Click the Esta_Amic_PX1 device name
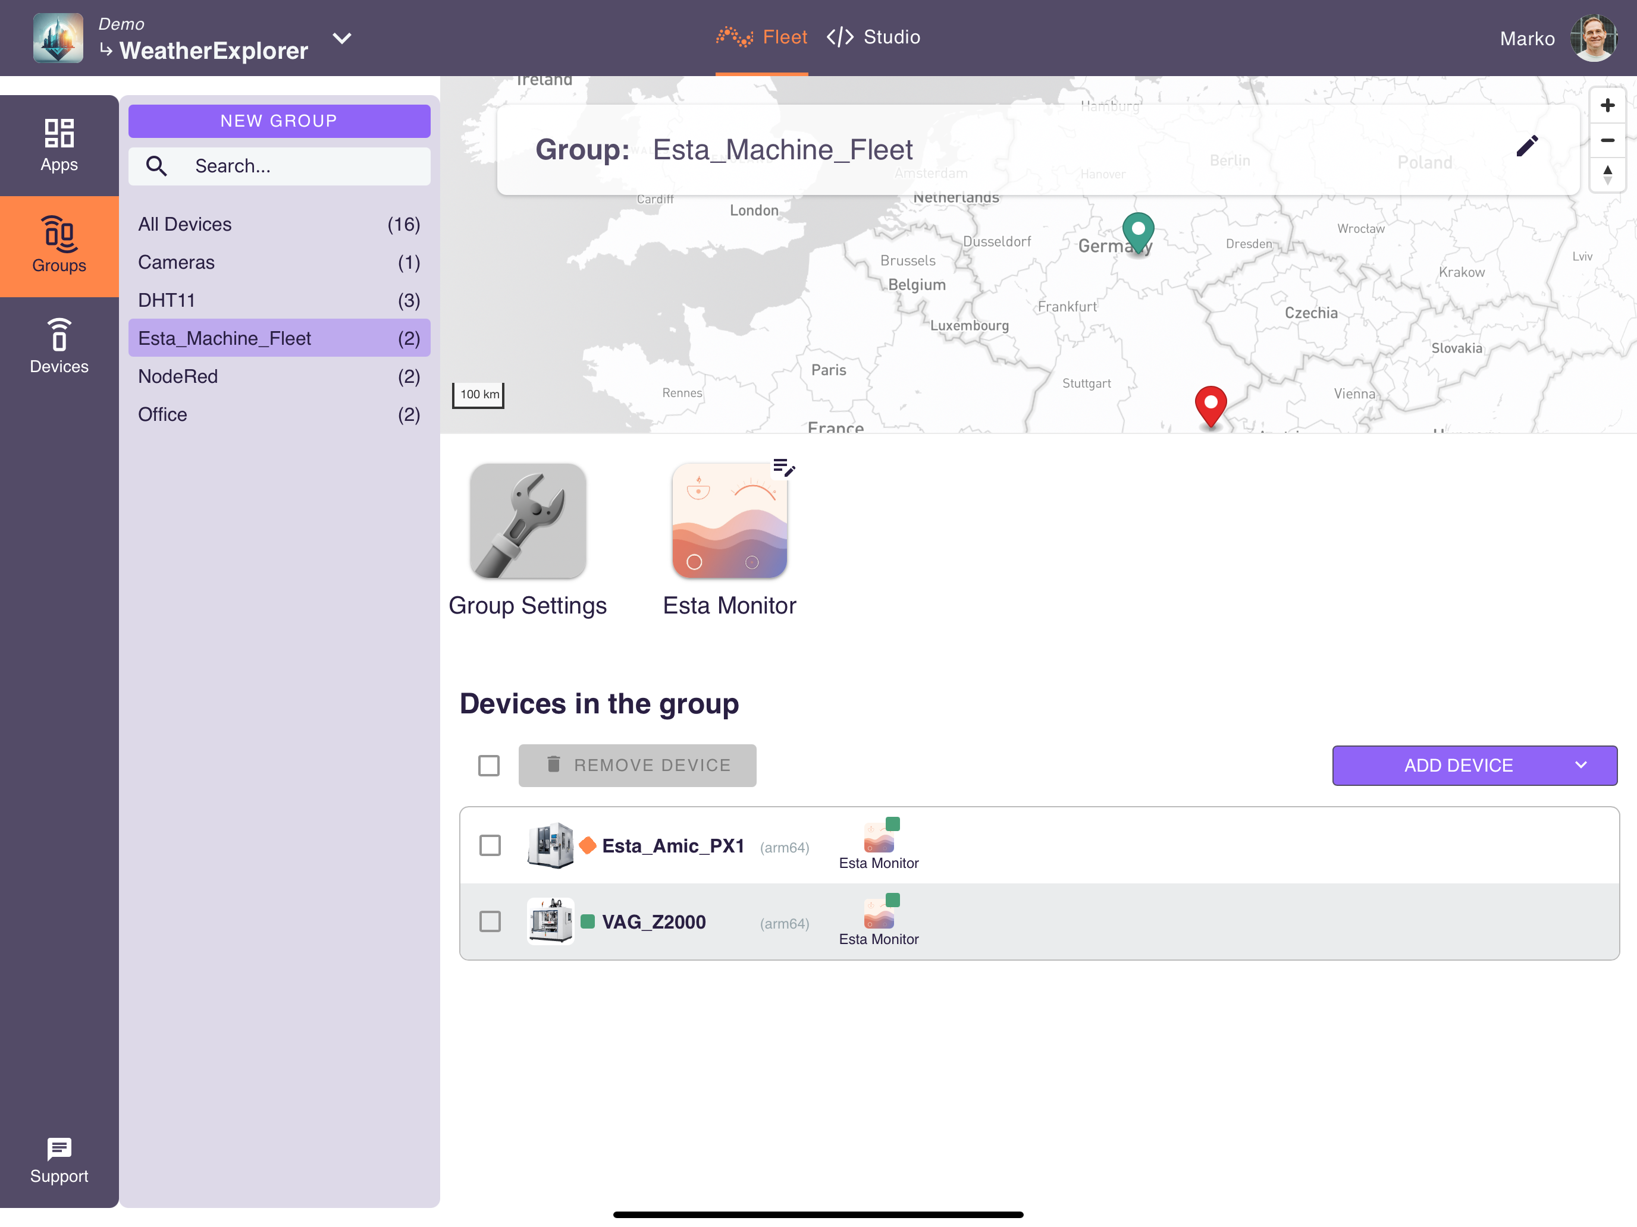Image resolution: width=1637 pixels, height=1227 pixels. pos(673,846)
